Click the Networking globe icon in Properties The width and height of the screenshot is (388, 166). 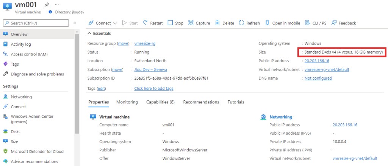(263, 117)
